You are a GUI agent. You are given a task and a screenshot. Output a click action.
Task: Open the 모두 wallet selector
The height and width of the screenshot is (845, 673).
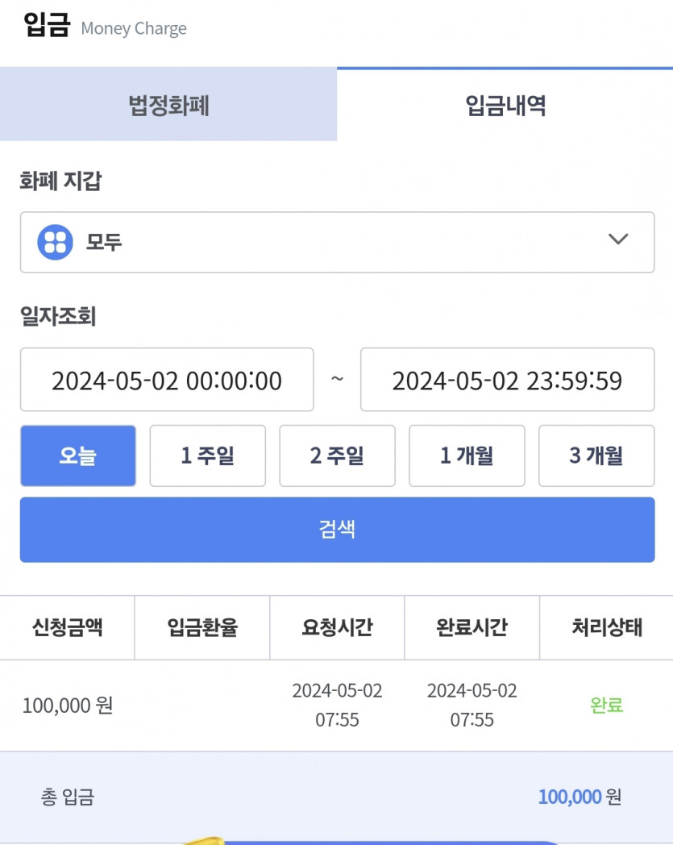(x=338, y=242)
